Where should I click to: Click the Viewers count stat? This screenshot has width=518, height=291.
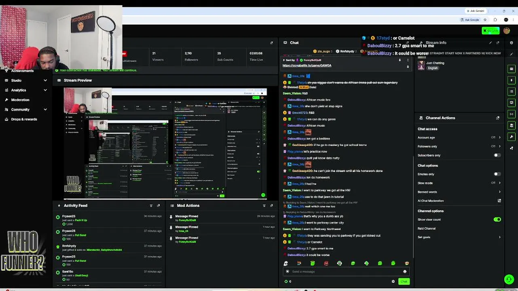click(158, 56)
